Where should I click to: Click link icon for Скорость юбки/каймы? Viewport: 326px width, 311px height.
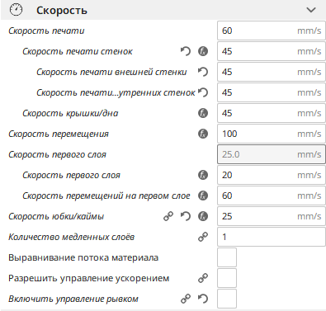[x=168, y=216]
